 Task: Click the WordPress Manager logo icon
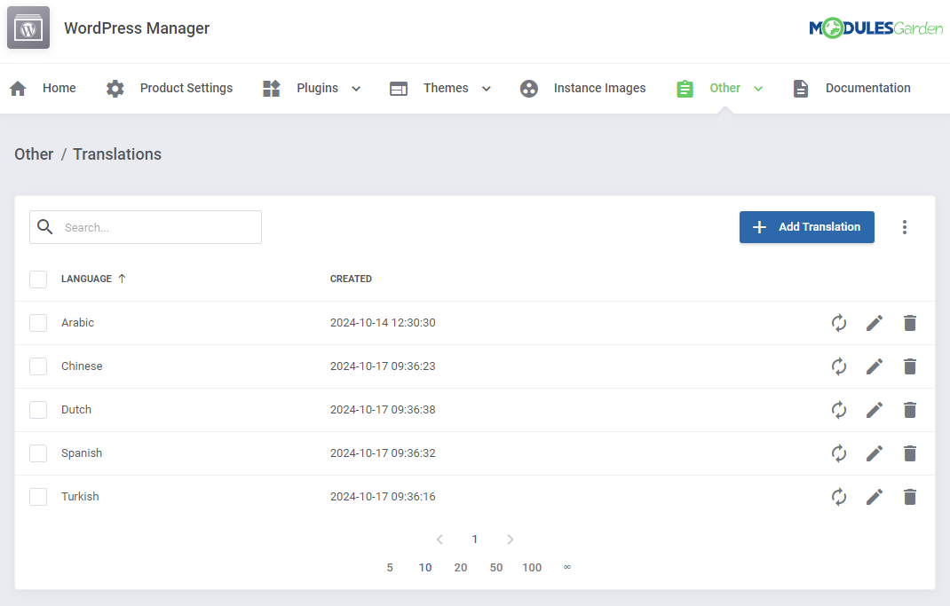[x=28, y=28]
